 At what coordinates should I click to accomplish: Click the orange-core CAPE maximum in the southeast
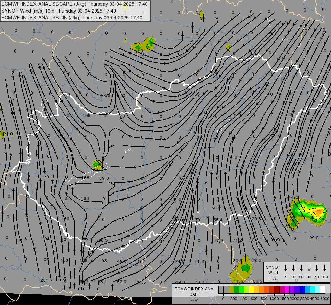(318, 211)
